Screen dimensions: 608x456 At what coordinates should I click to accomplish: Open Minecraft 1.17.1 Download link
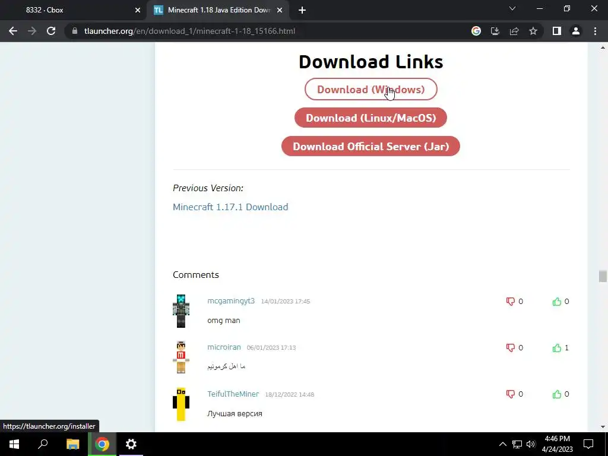(230, 207)
